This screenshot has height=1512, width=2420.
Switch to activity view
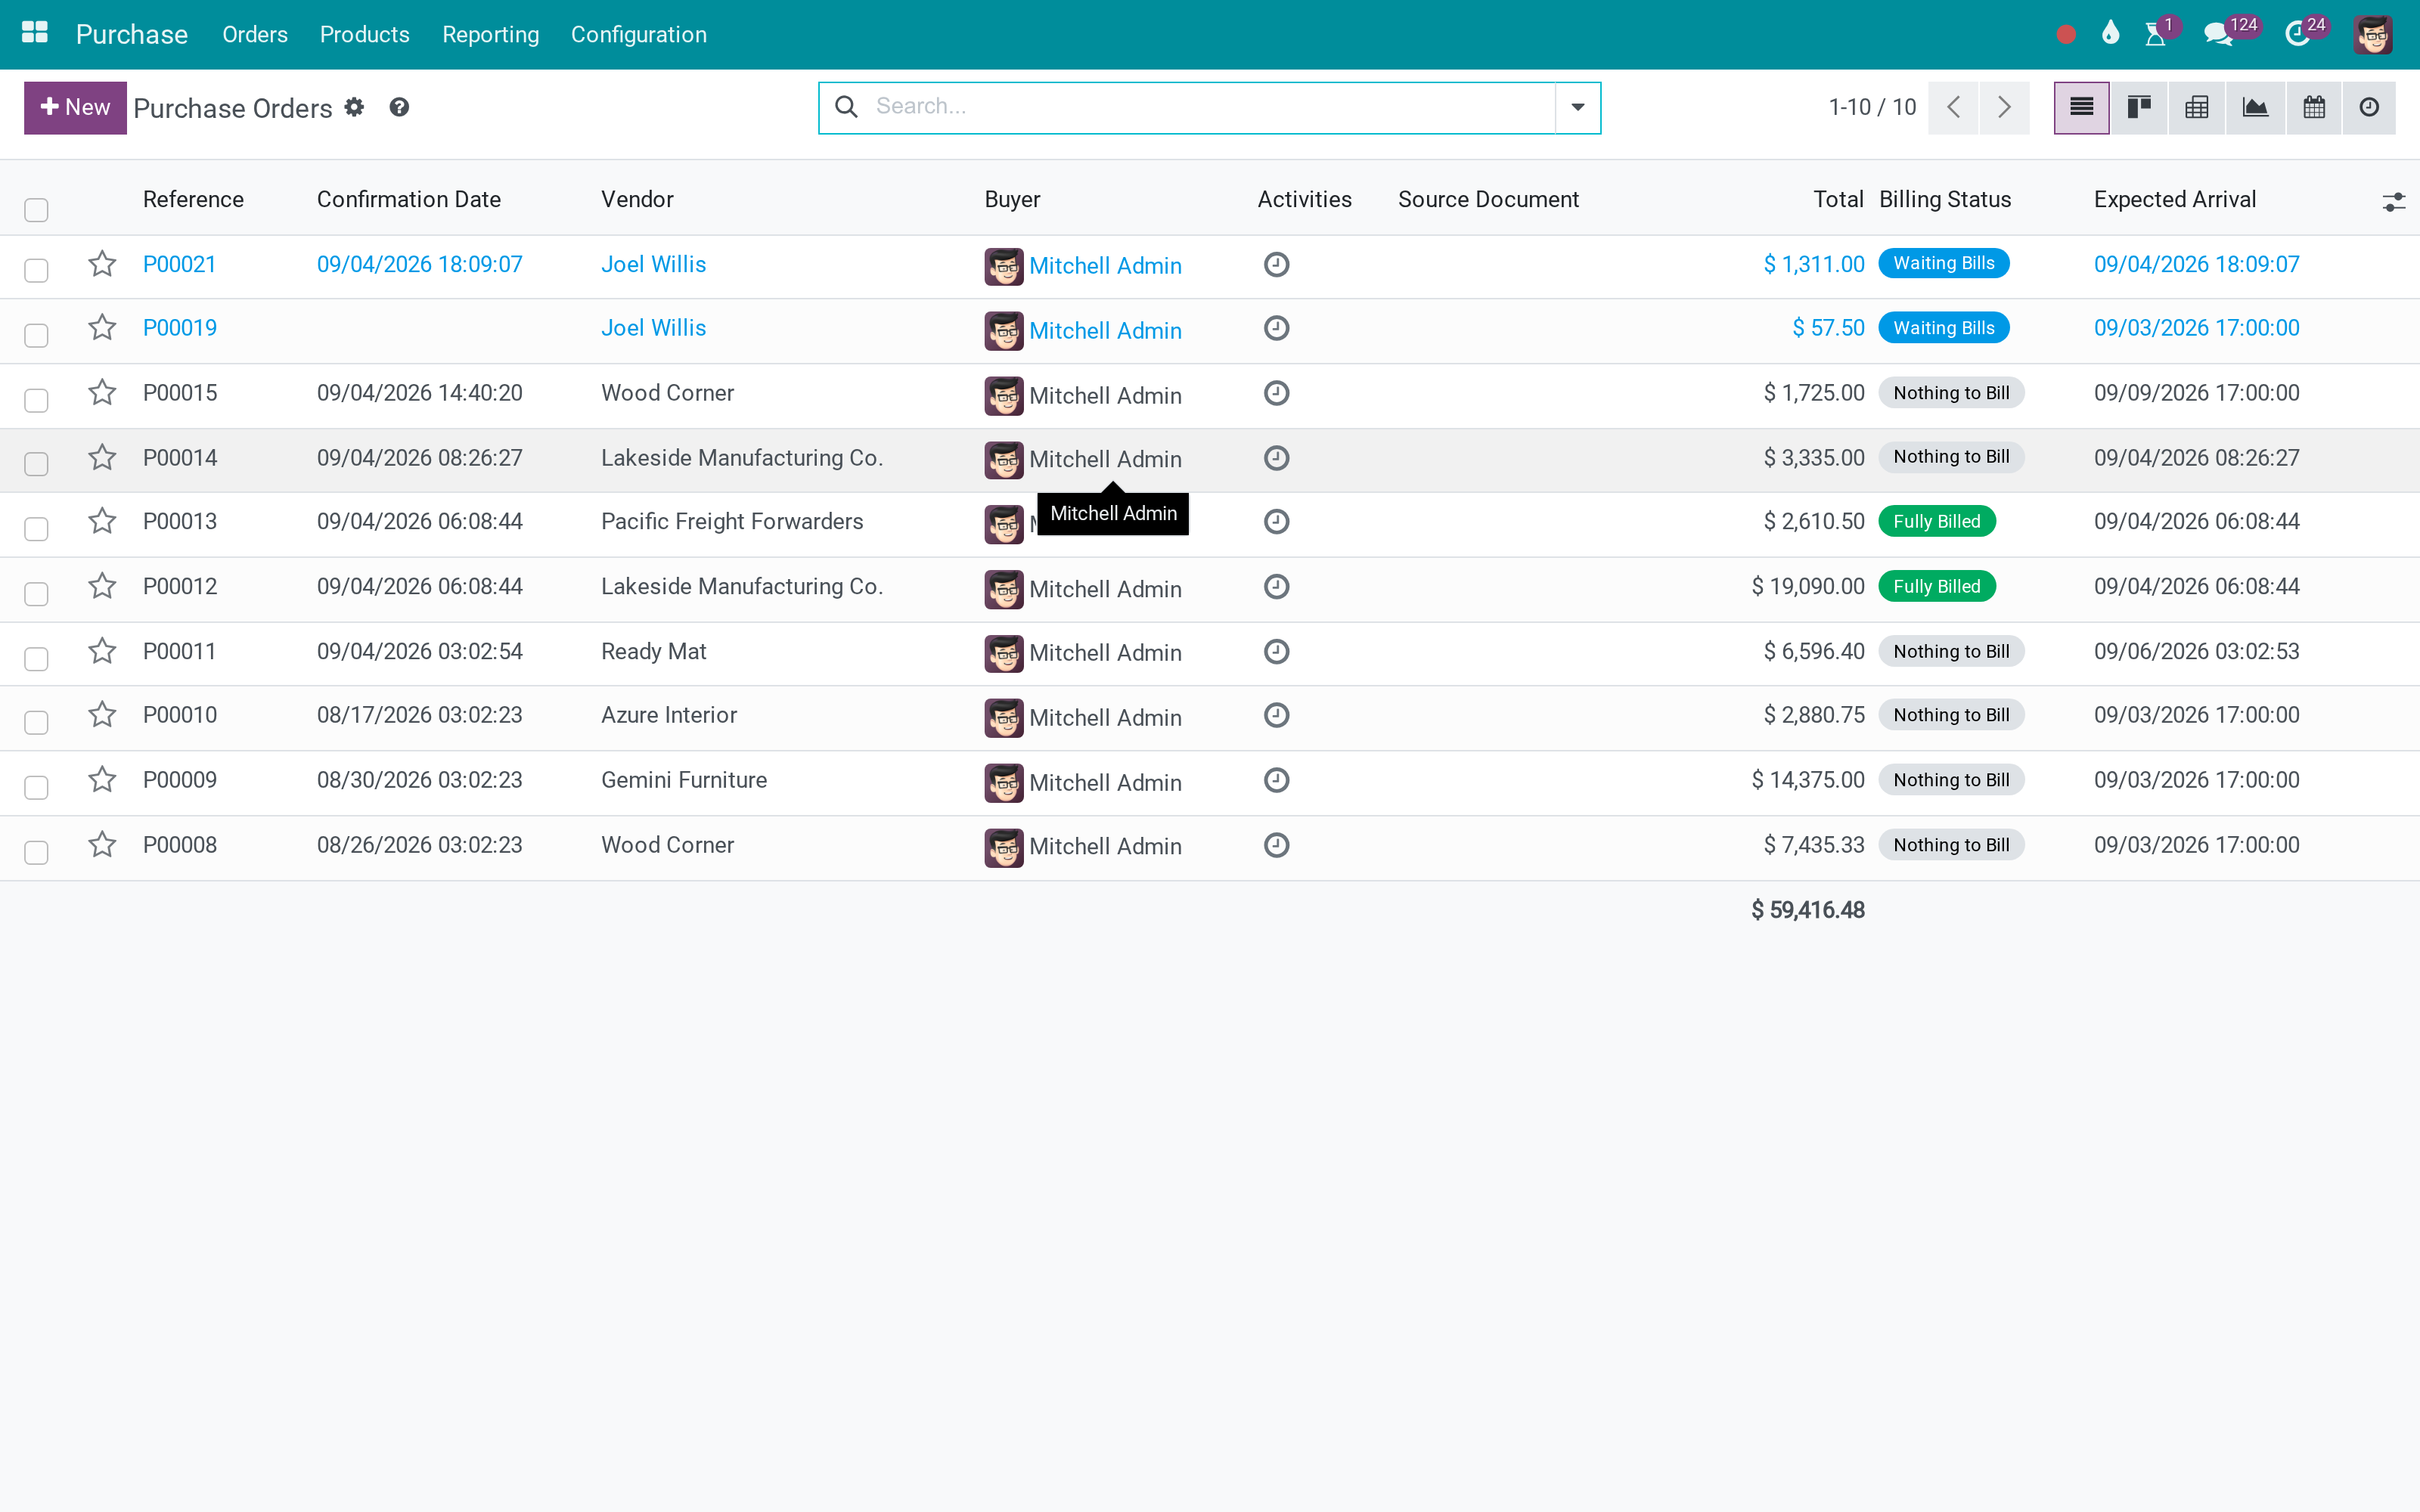tap(2369, 107)
